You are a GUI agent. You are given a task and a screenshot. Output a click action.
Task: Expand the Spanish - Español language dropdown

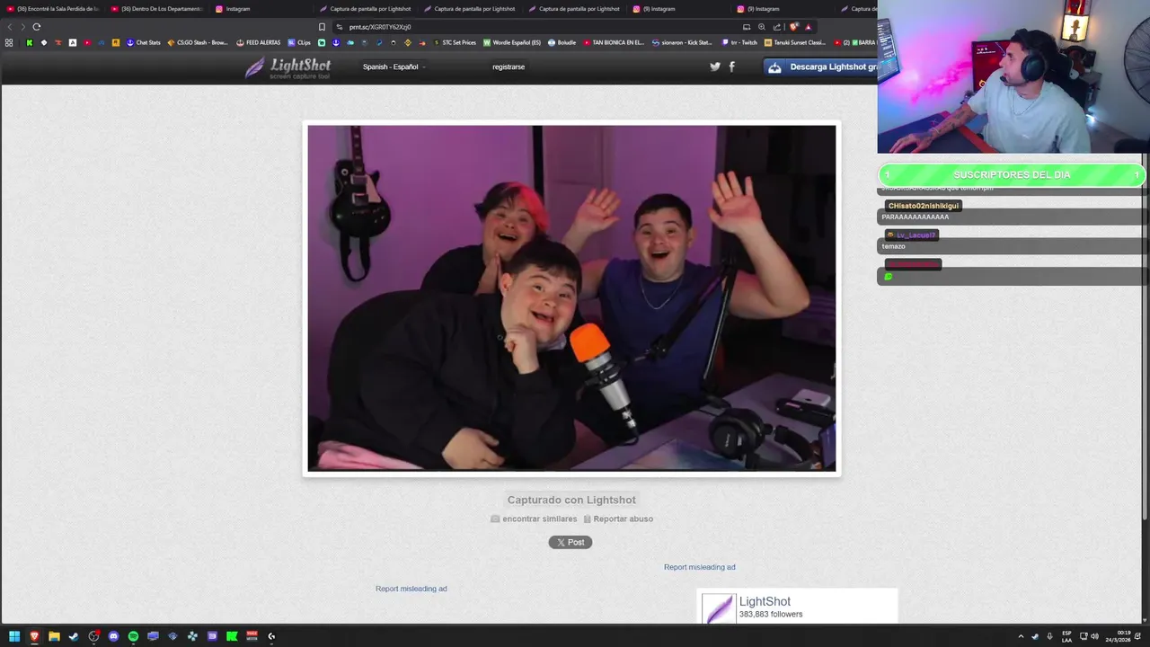[x=394, y=66]
